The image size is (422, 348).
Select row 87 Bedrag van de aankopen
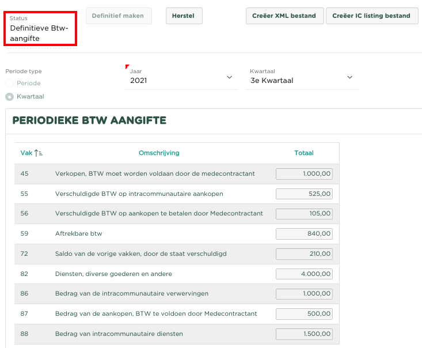156,314
